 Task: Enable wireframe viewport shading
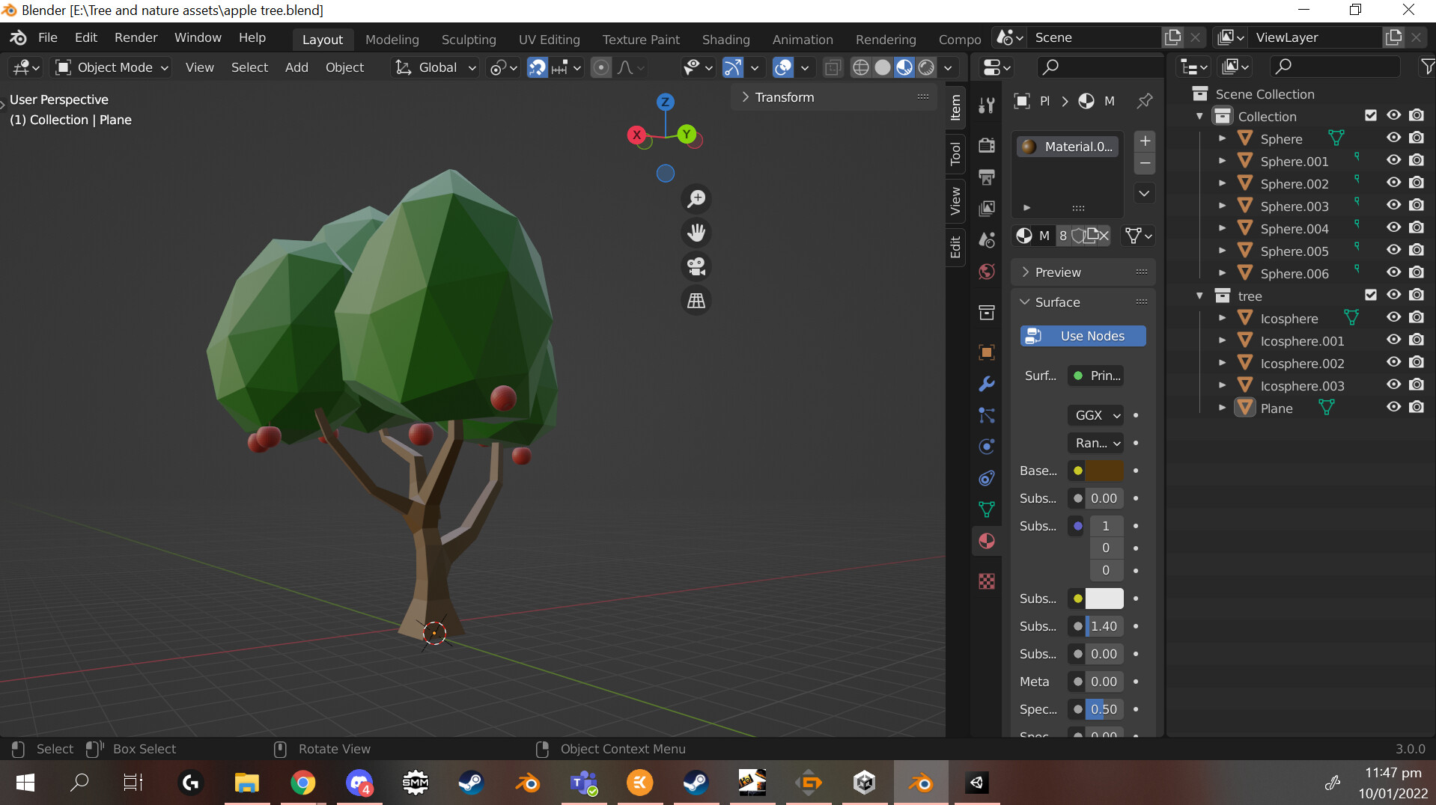tap(860, 67)
